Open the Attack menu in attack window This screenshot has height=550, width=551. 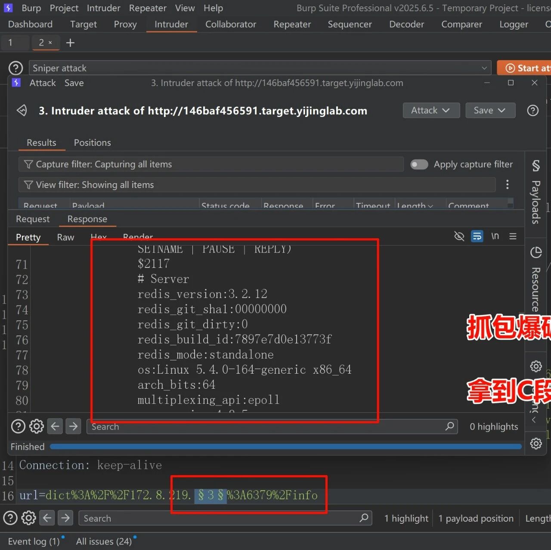tap(43, 83)
